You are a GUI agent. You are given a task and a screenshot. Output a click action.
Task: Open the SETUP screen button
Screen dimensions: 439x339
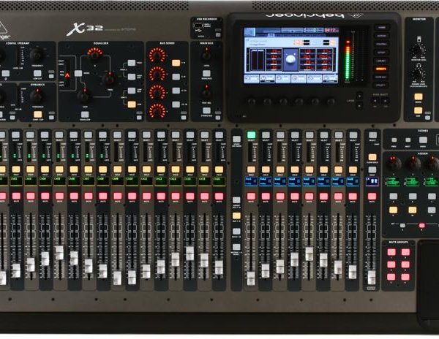click(x=380, y=53)
